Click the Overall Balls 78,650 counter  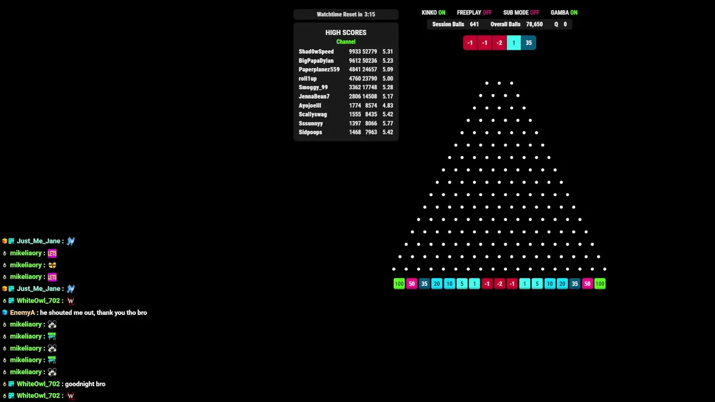point(516,25)
